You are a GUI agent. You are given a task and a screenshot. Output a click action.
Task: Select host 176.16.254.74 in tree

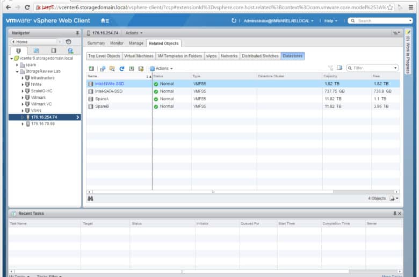[44, 117]
